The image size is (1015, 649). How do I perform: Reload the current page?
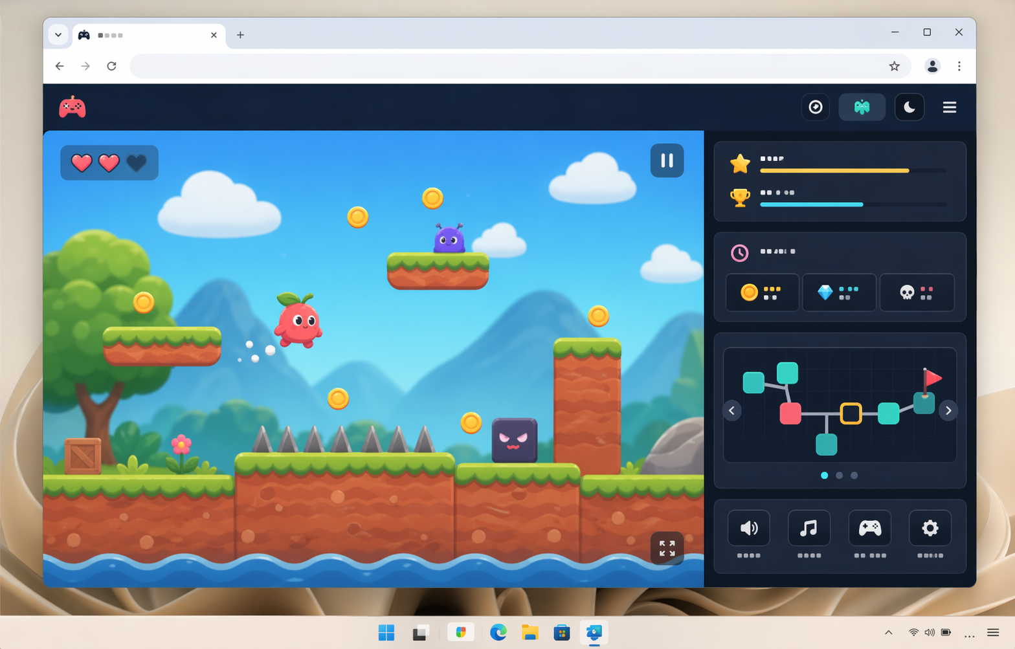[111, 66]
